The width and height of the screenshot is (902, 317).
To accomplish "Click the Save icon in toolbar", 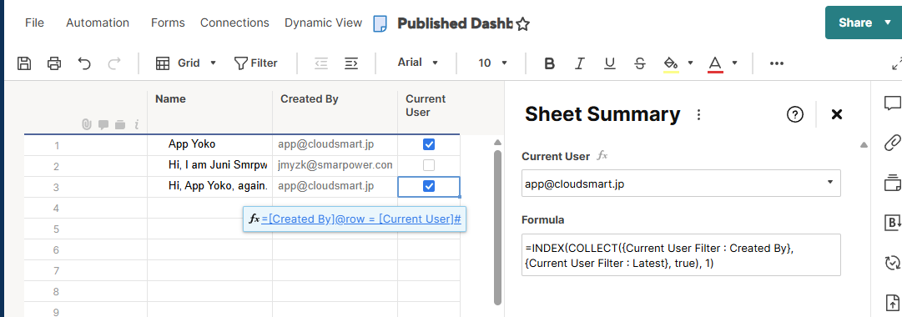I will click(x=24, y=63).
